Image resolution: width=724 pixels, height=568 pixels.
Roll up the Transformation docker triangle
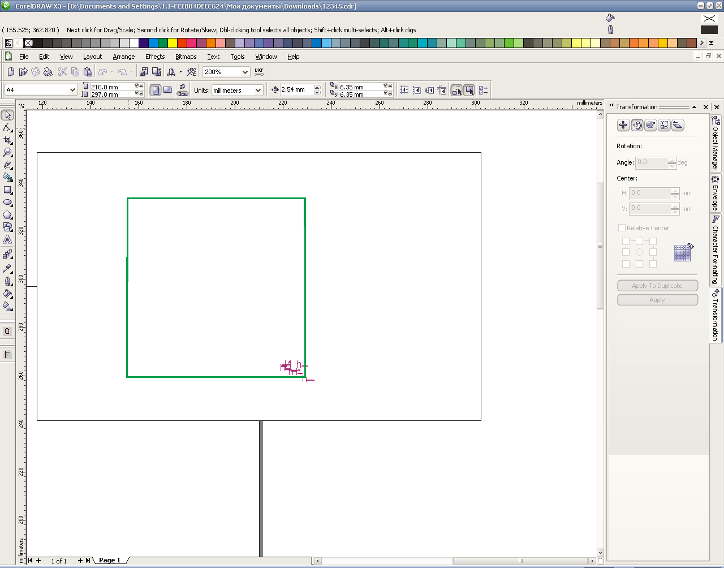(x=694, y=107)
